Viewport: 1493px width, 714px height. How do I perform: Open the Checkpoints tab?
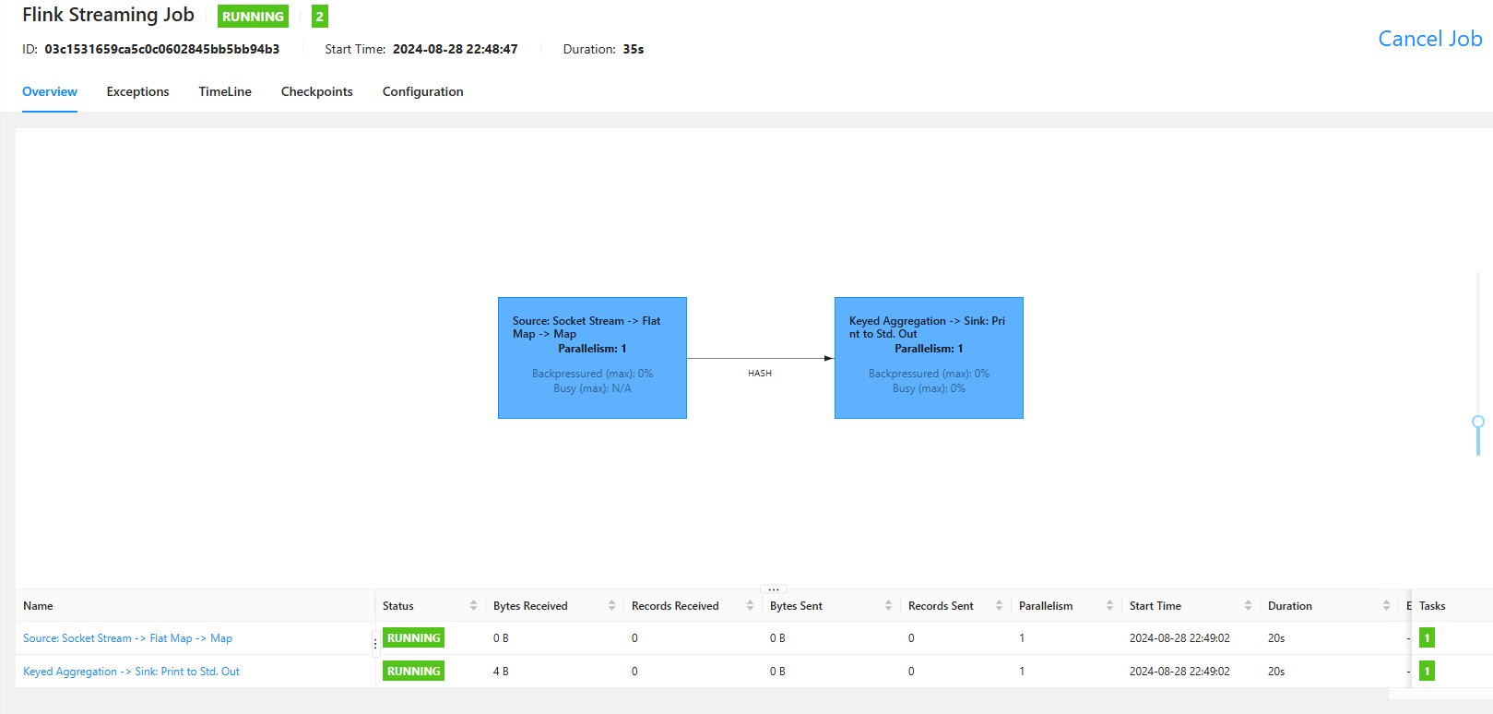pos(317,91)
